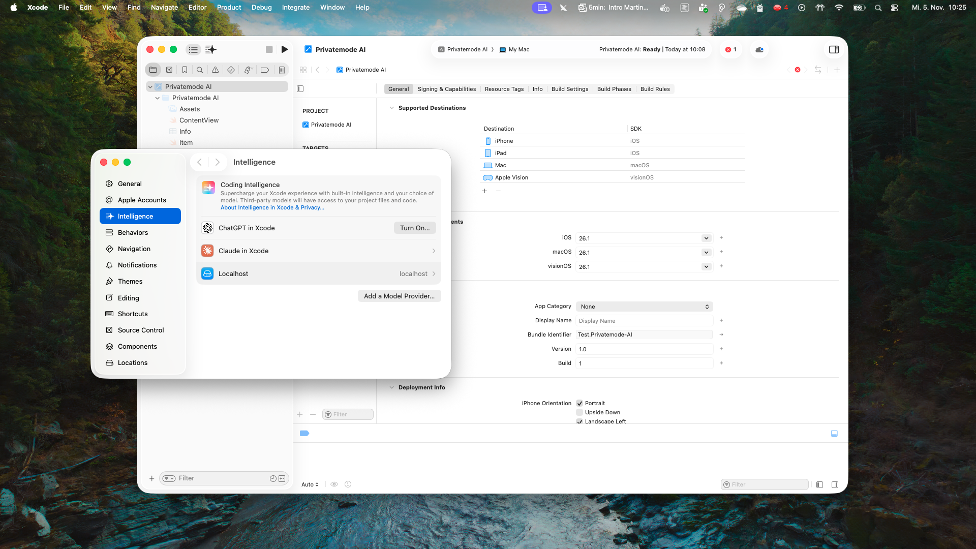Image resolution: width=976 pixels, height=549 pixels.
Task: Open the Localhost model provider row
Action: click(318, 274)
